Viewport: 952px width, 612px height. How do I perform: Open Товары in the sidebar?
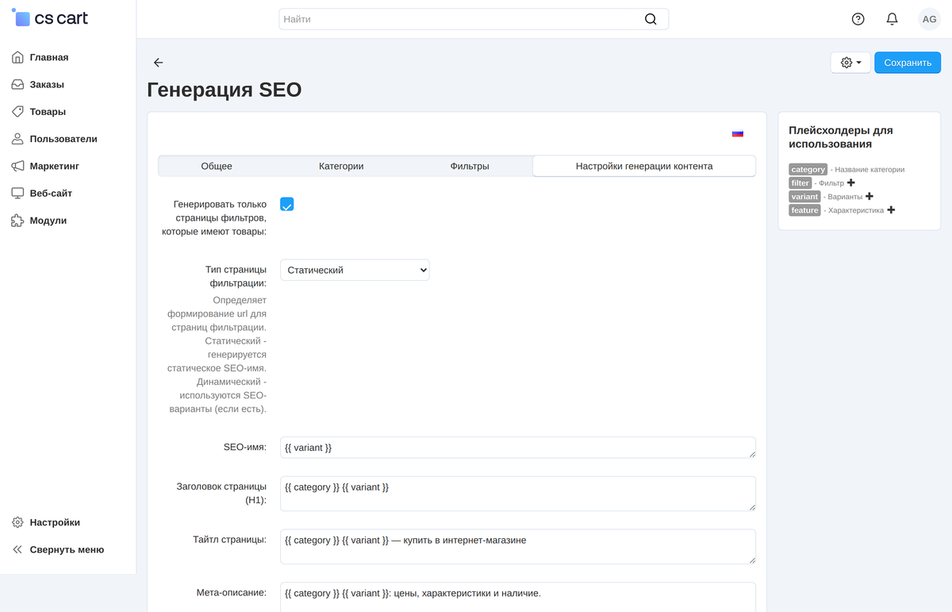48,111
